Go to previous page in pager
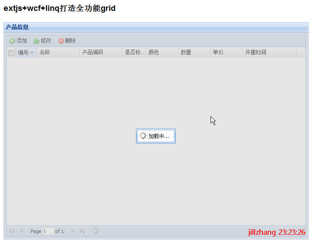The image size is (313, 243). pos(22,231)
